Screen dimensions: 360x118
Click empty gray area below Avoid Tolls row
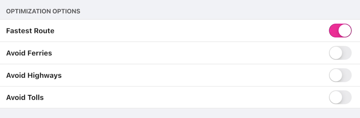pos(180,113)
